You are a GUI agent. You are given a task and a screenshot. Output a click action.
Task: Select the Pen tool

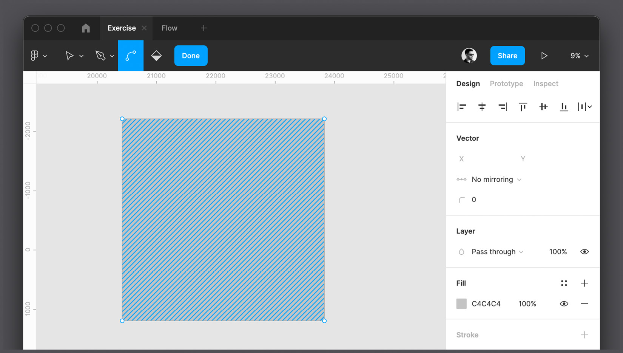100,56
